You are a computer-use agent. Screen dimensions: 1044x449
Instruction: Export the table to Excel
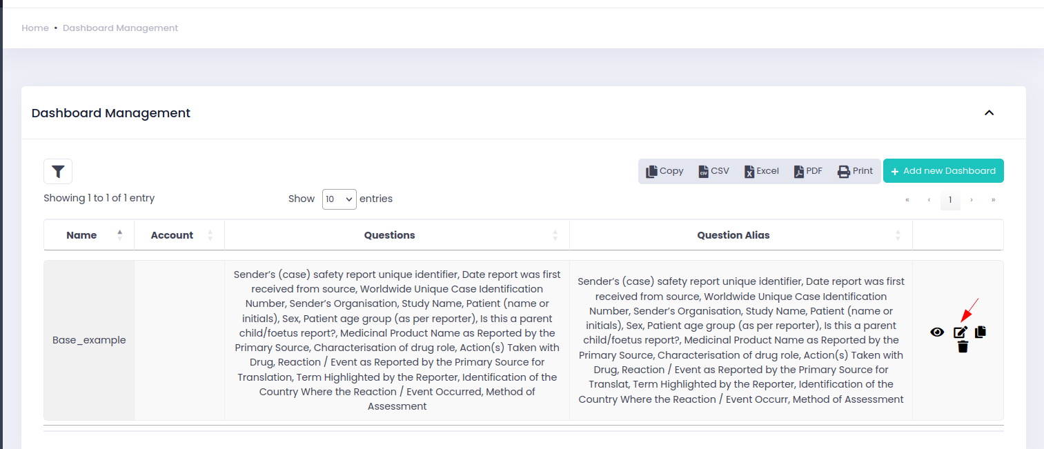761,171
